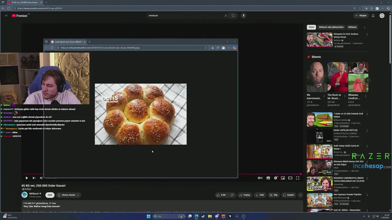The width and height of the screenshot is (392, 220).
Task: Toggle autoplay switch in player controls
Action: click(x=260, y=178)
